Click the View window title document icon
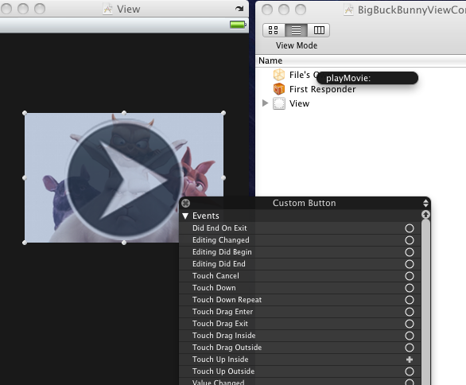The height and width of the screenshot is (385, 466). [x=107, y=10]
